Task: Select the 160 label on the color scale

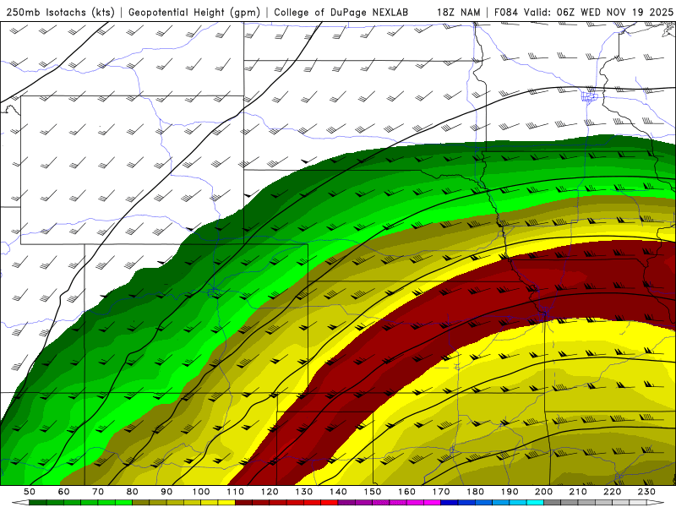Action: tap(406, 492)
